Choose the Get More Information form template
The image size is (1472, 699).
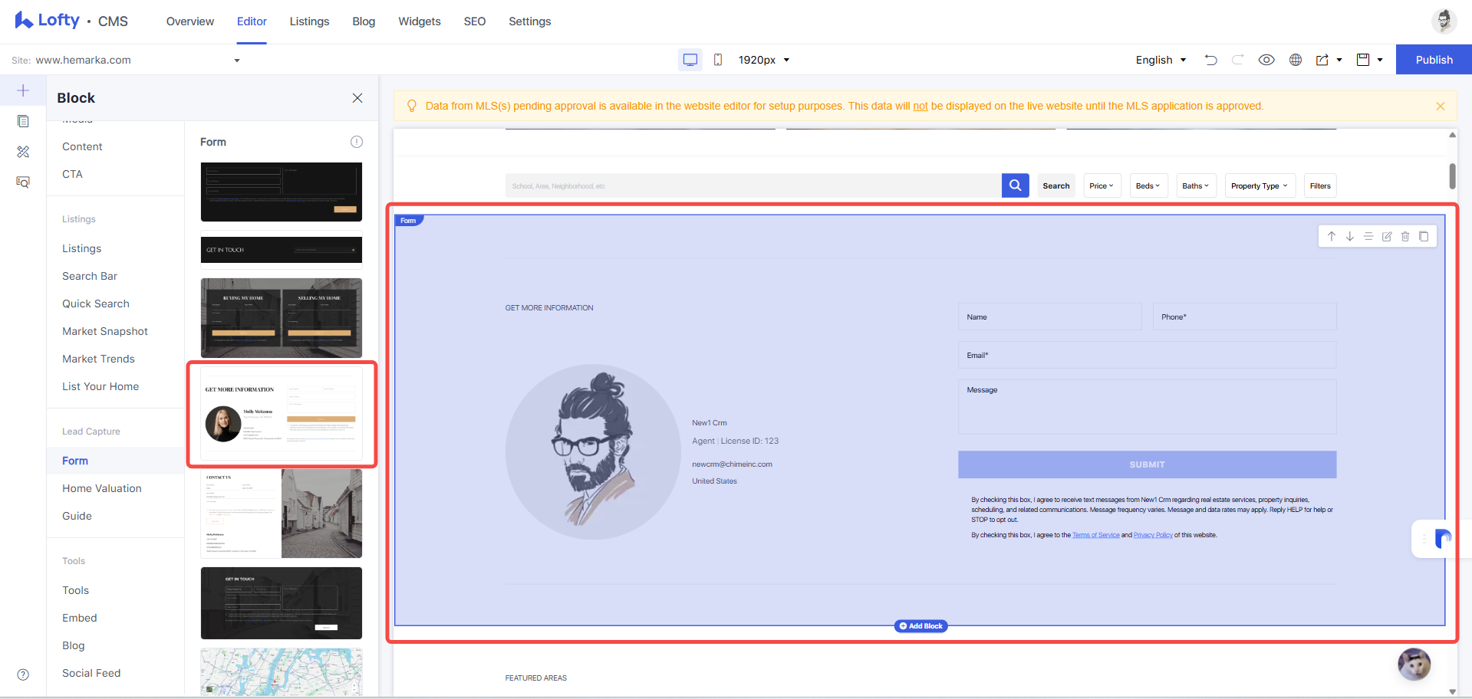tap(282, 414)
